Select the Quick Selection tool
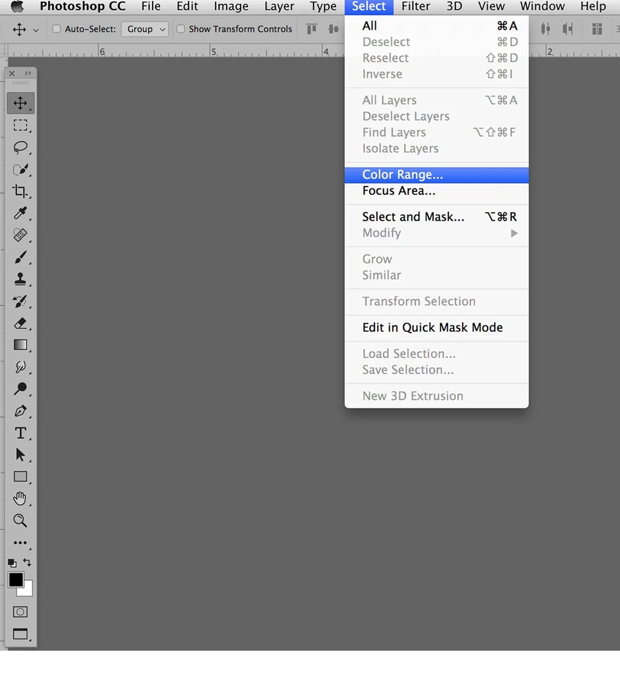620x680 pixels. pyautogui.click(x=20, y=169)
